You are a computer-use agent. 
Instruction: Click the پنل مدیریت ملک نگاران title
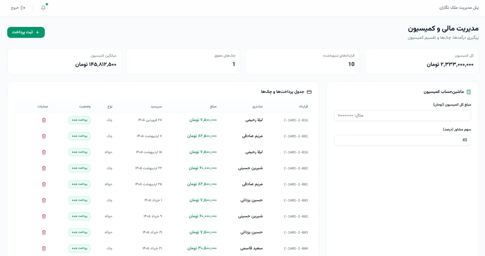pos(459,8)
